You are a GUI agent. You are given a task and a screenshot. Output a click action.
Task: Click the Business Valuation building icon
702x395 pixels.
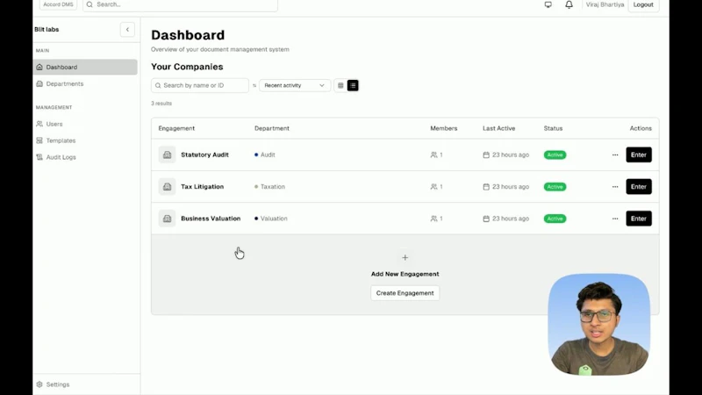click(167, 219)
